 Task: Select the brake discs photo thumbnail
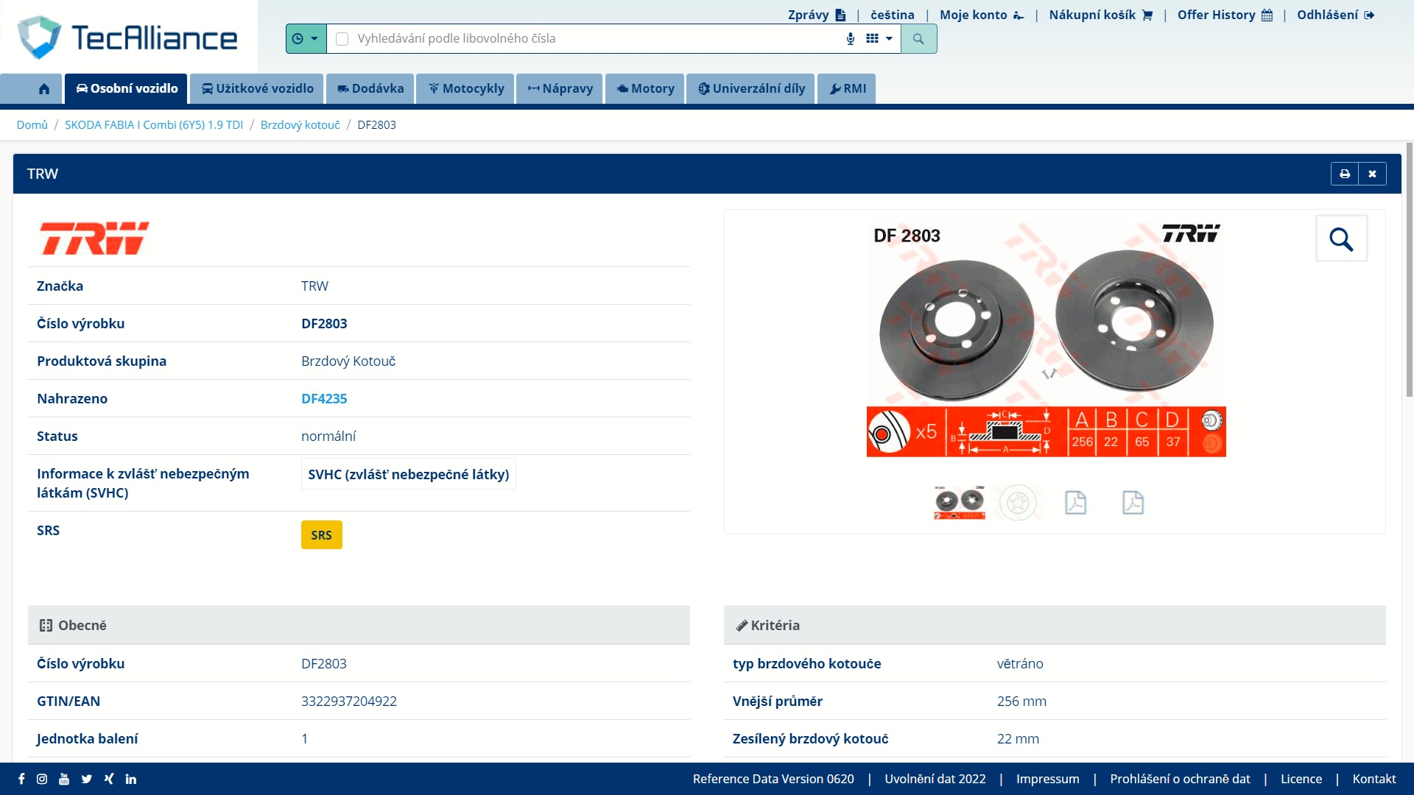point(960,503)
